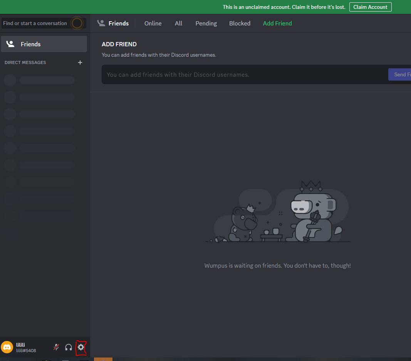Select the Add Friend tab
Image resolution: width=411 pixels, height=361 pixels.
click(277, 24)
